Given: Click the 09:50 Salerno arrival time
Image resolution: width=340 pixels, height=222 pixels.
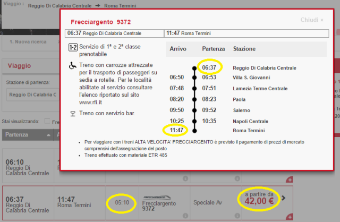Looking at the screenshot, I should pos(176,110).
